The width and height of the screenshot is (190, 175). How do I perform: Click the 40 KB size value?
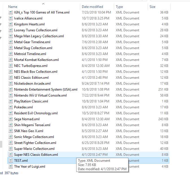[x=164, y=149]
